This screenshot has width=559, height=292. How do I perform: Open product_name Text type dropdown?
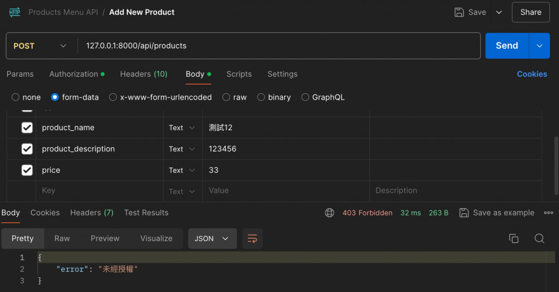click(182, 127)
